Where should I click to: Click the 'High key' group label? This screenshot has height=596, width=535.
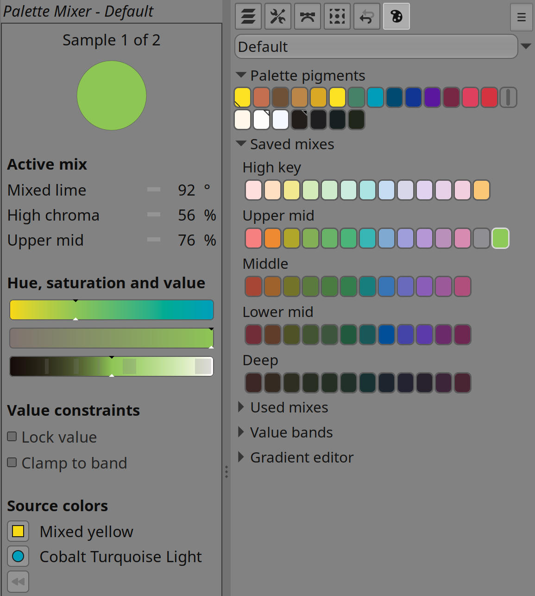[x=272, y=167]
